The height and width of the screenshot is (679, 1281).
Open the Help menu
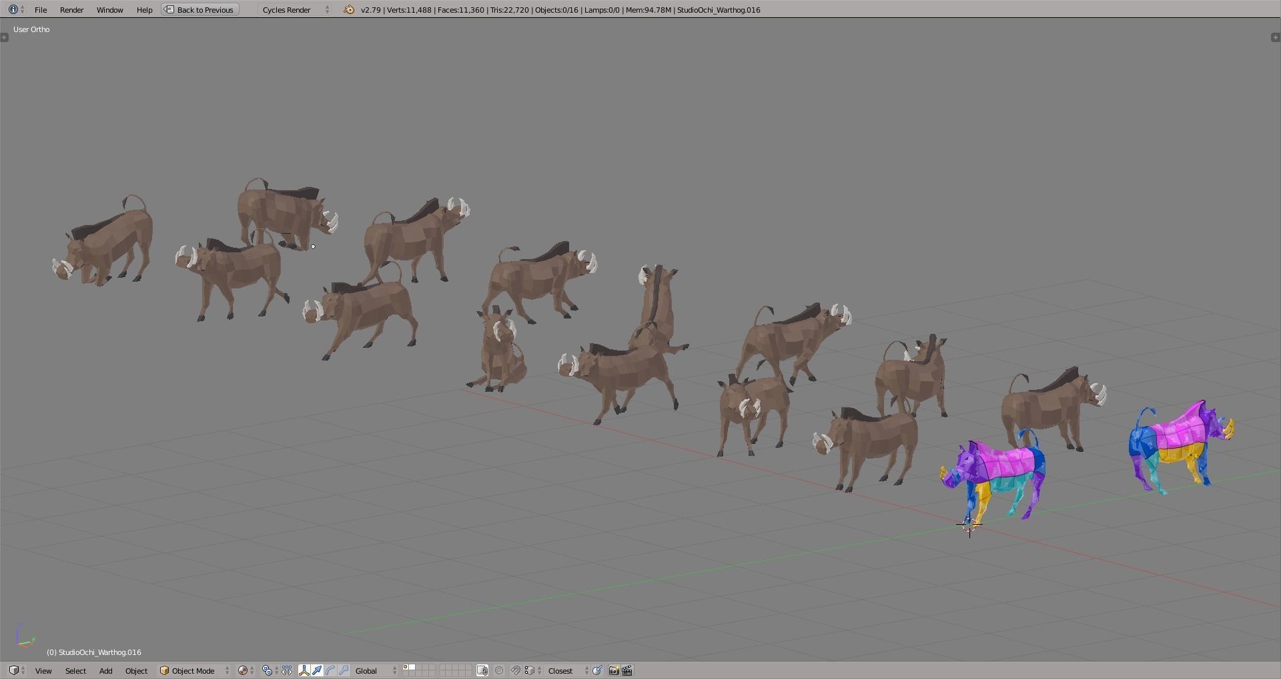click(144, 10)
